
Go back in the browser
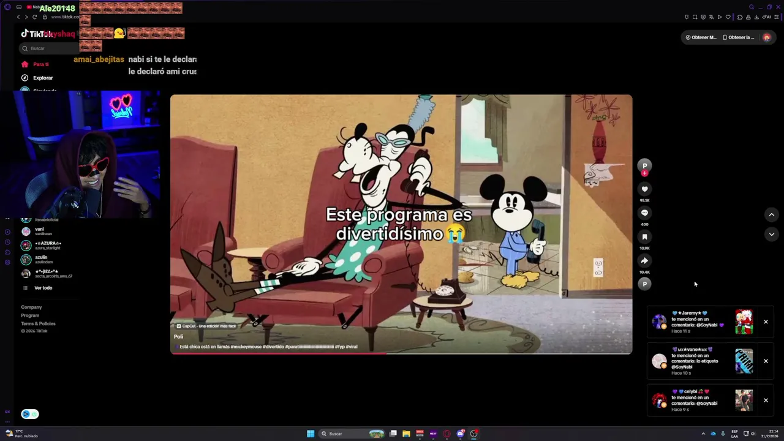coord(18,17)
